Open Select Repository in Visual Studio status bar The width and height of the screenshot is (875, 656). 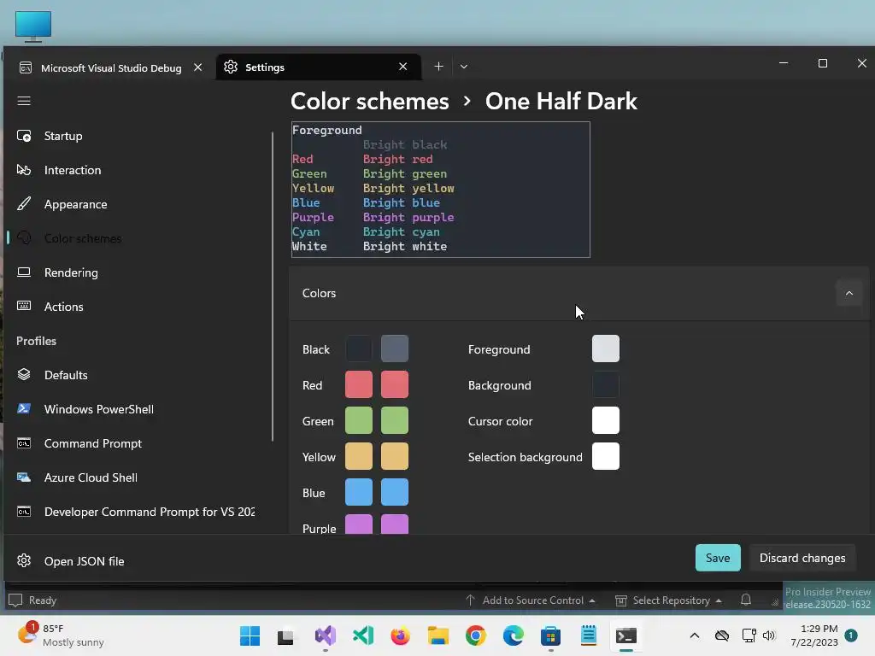tap(668, 600)
